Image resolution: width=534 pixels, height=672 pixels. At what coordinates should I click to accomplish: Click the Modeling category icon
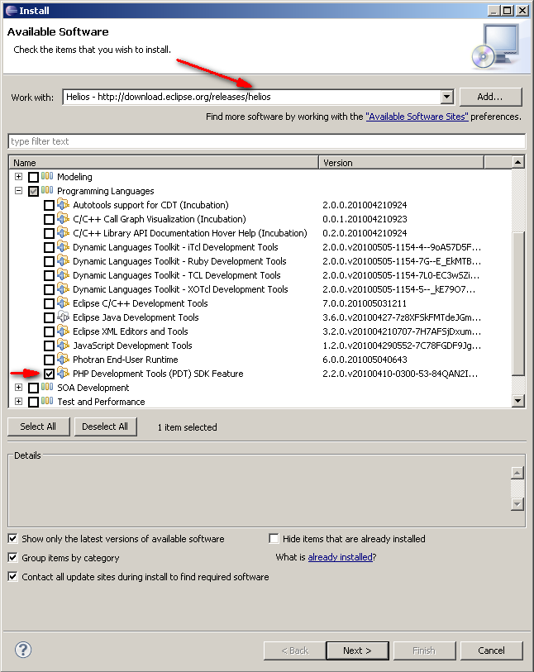[x=47, y=176]
